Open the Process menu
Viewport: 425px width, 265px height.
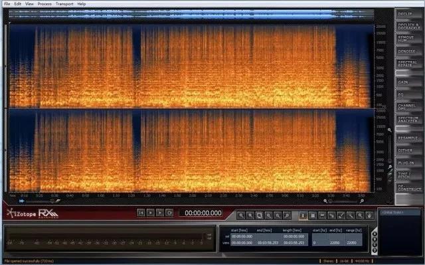pos(44,4)
